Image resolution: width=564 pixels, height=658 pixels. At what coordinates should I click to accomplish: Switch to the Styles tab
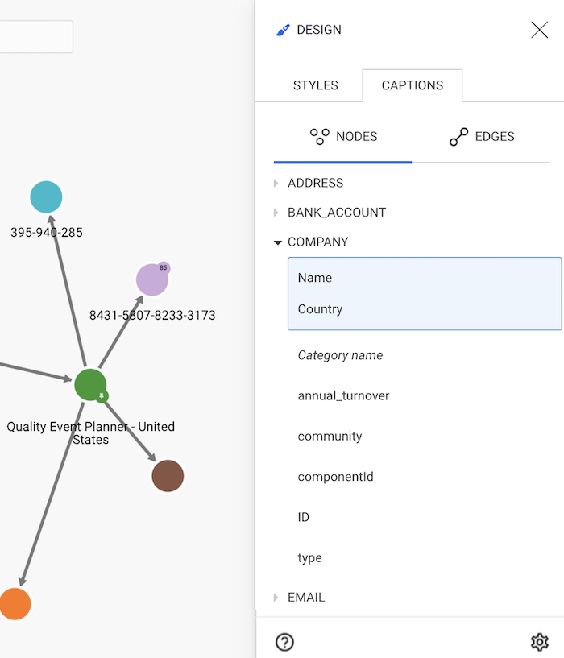tap(315, 85)
